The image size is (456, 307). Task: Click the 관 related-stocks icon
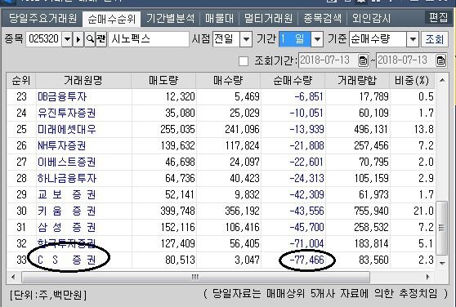coord(101,39)
